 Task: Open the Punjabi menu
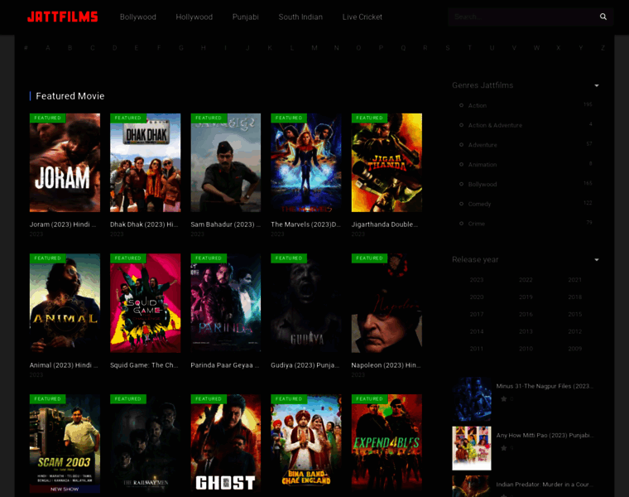tap(246, 17)
